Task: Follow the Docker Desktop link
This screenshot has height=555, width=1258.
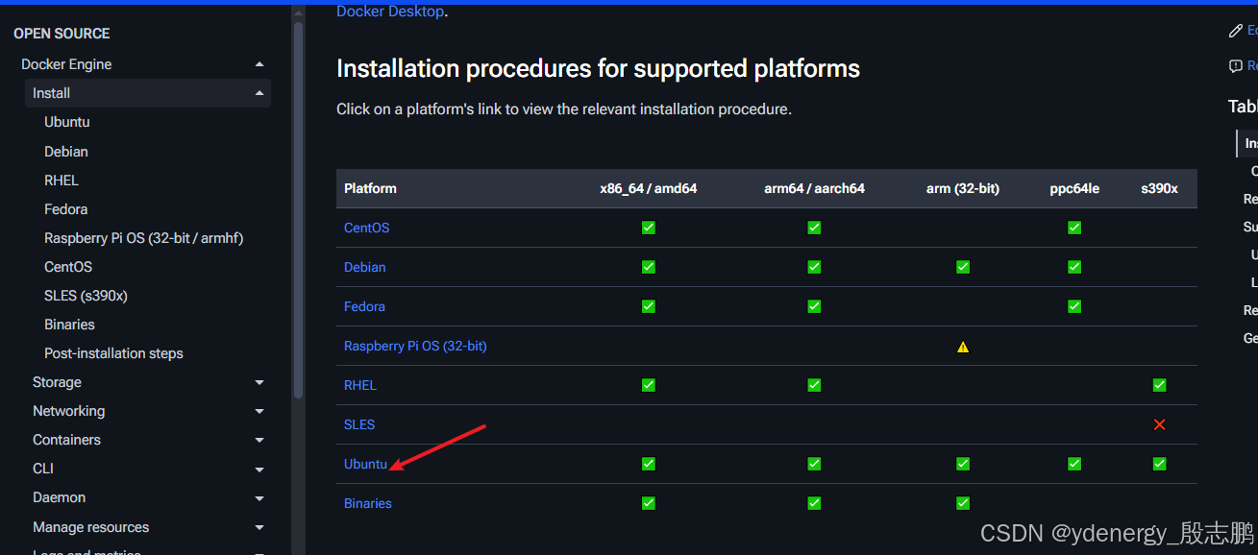Action: 389,12
